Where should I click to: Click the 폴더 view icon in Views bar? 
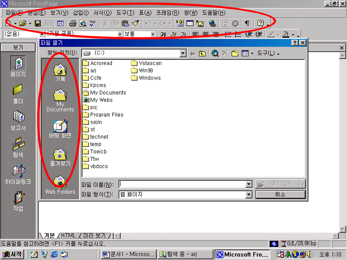click(18, 94)
